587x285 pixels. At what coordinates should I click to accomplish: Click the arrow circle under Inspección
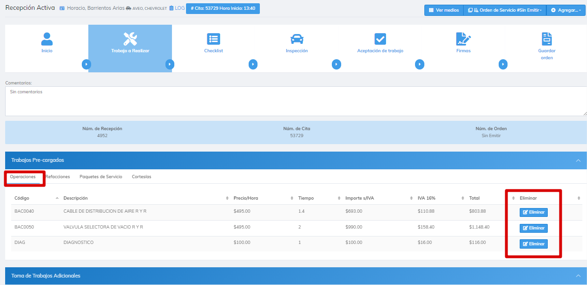[336, 64]
